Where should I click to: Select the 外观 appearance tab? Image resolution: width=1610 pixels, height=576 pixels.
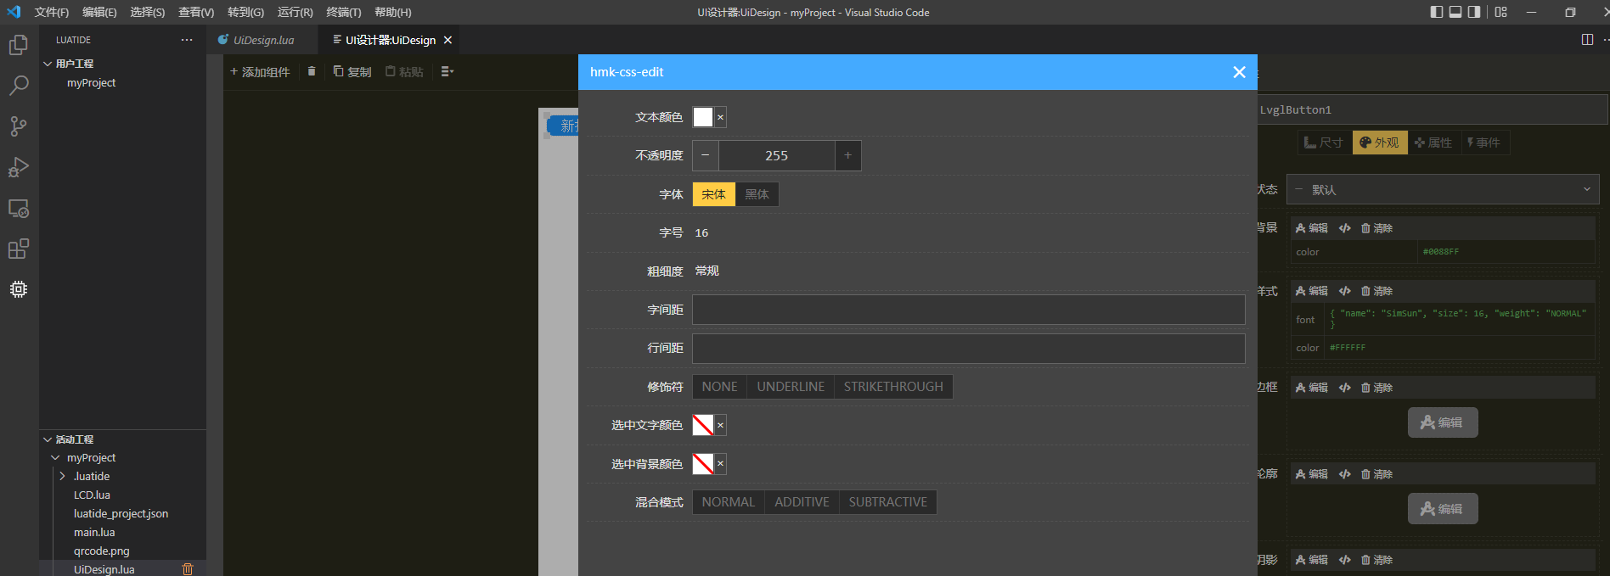pyautogui.click(x=1380, y=143)
